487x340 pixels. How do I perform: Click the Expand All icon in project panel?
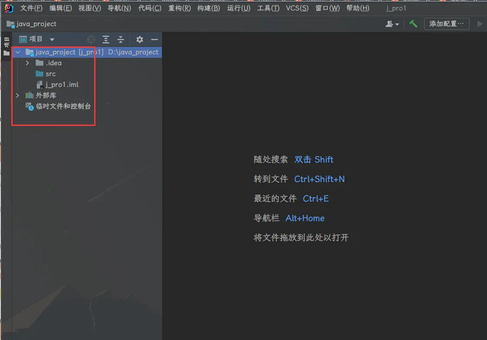pos(106,40)
